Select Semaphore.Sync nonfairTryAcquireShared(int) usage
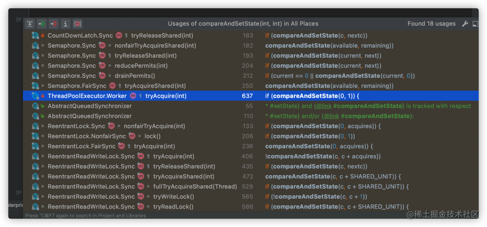Screen dimensions: 487x227 (x=251, y=45)
